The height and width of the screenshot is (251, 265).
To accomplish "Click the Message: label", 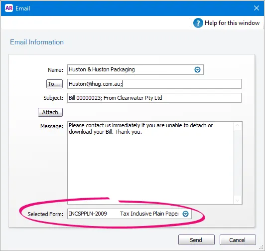I will [52, 126].
